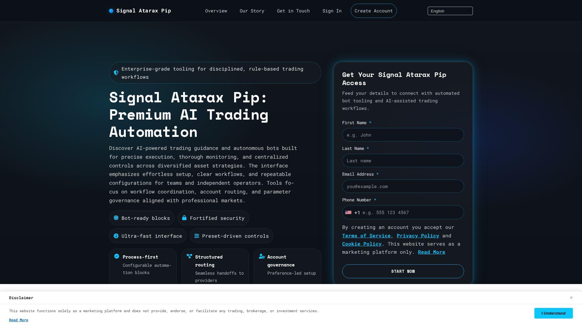Click the Signal Atarax Pip brand name

point(144,11)
